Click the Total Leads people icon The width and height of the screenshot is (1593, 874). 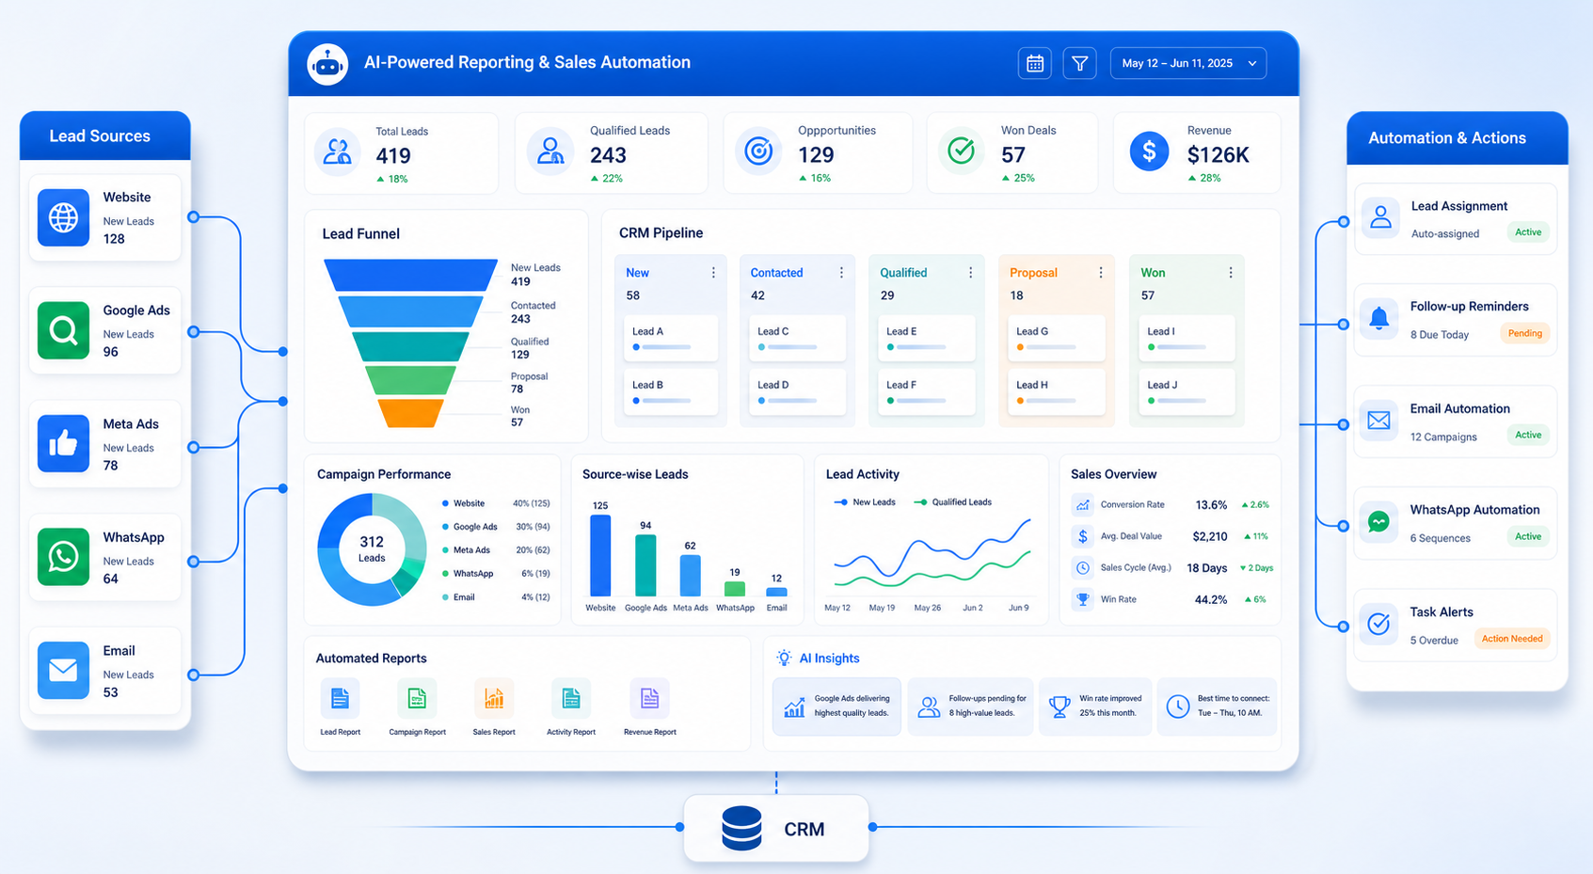[x=338, y=151]
